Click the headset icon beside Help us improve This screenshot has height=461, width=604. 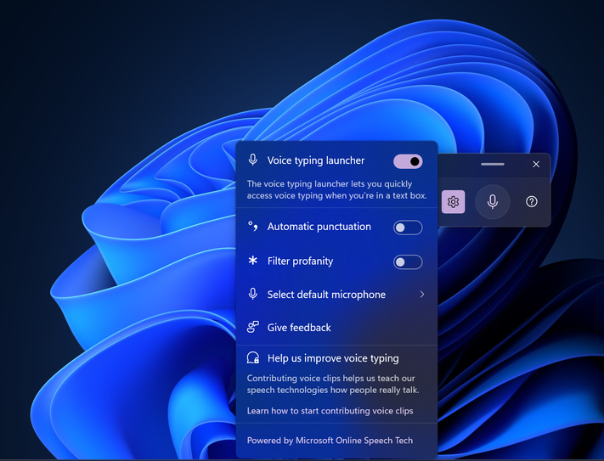(x=252, y=358)
